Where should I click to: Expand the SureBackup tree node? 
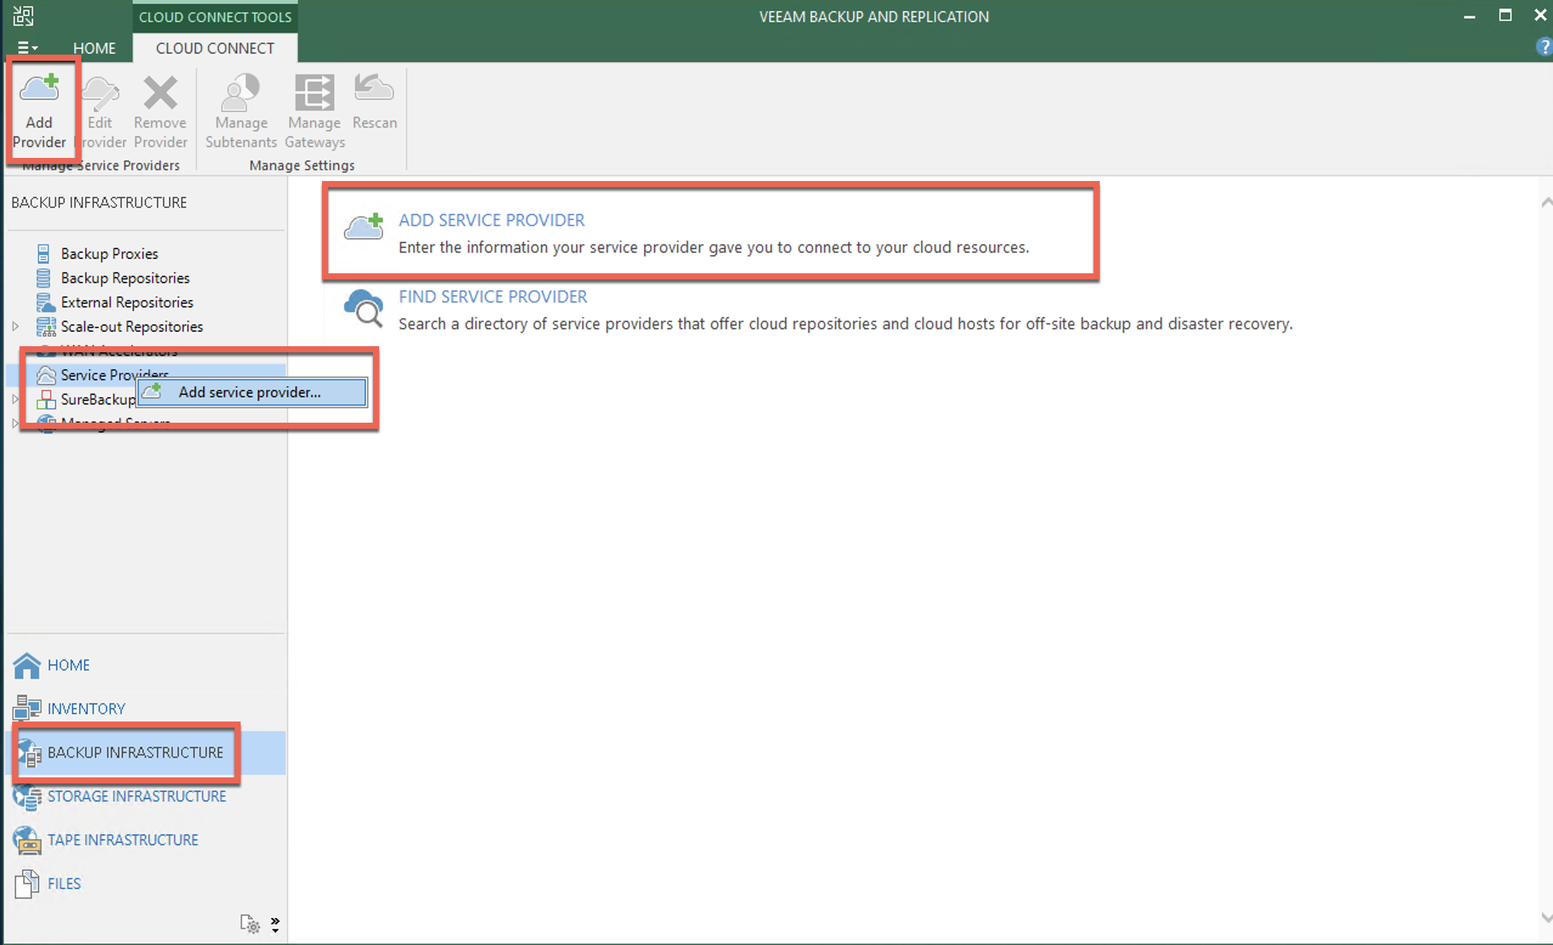click(x=16, y=400)
